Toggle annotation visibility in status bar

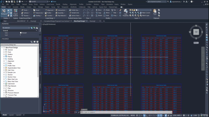[x=166, y=115]
